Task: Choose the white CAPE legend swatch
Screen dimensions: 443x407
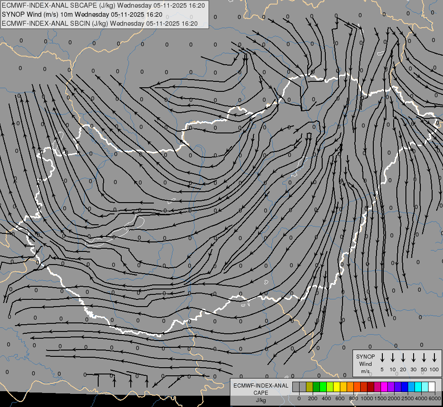Action: (432, 387)
